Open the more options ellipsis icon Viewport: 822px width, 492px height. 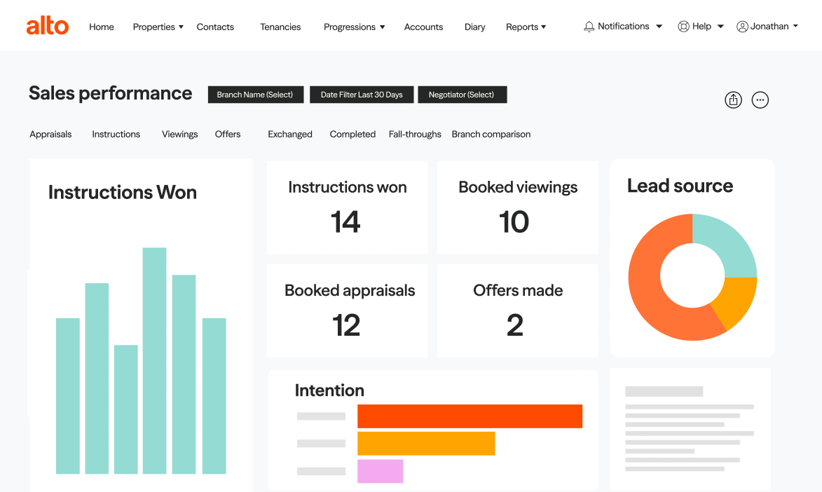pyautogui.click(x=760, y=100)
